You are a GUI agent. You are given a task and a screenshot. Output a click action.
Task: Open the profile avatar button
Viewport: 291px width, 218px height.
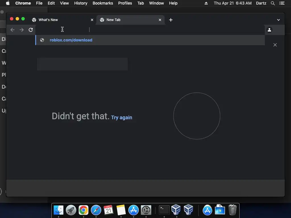(269, 30)
